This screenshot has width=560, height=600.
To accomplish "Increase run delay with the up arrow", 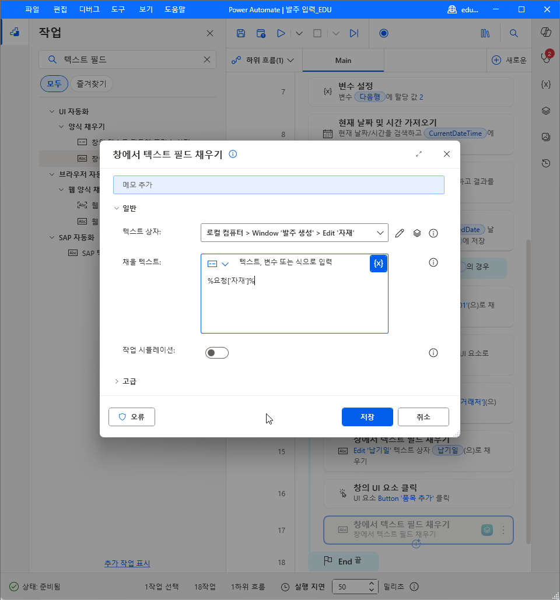I will coord(372,583).
